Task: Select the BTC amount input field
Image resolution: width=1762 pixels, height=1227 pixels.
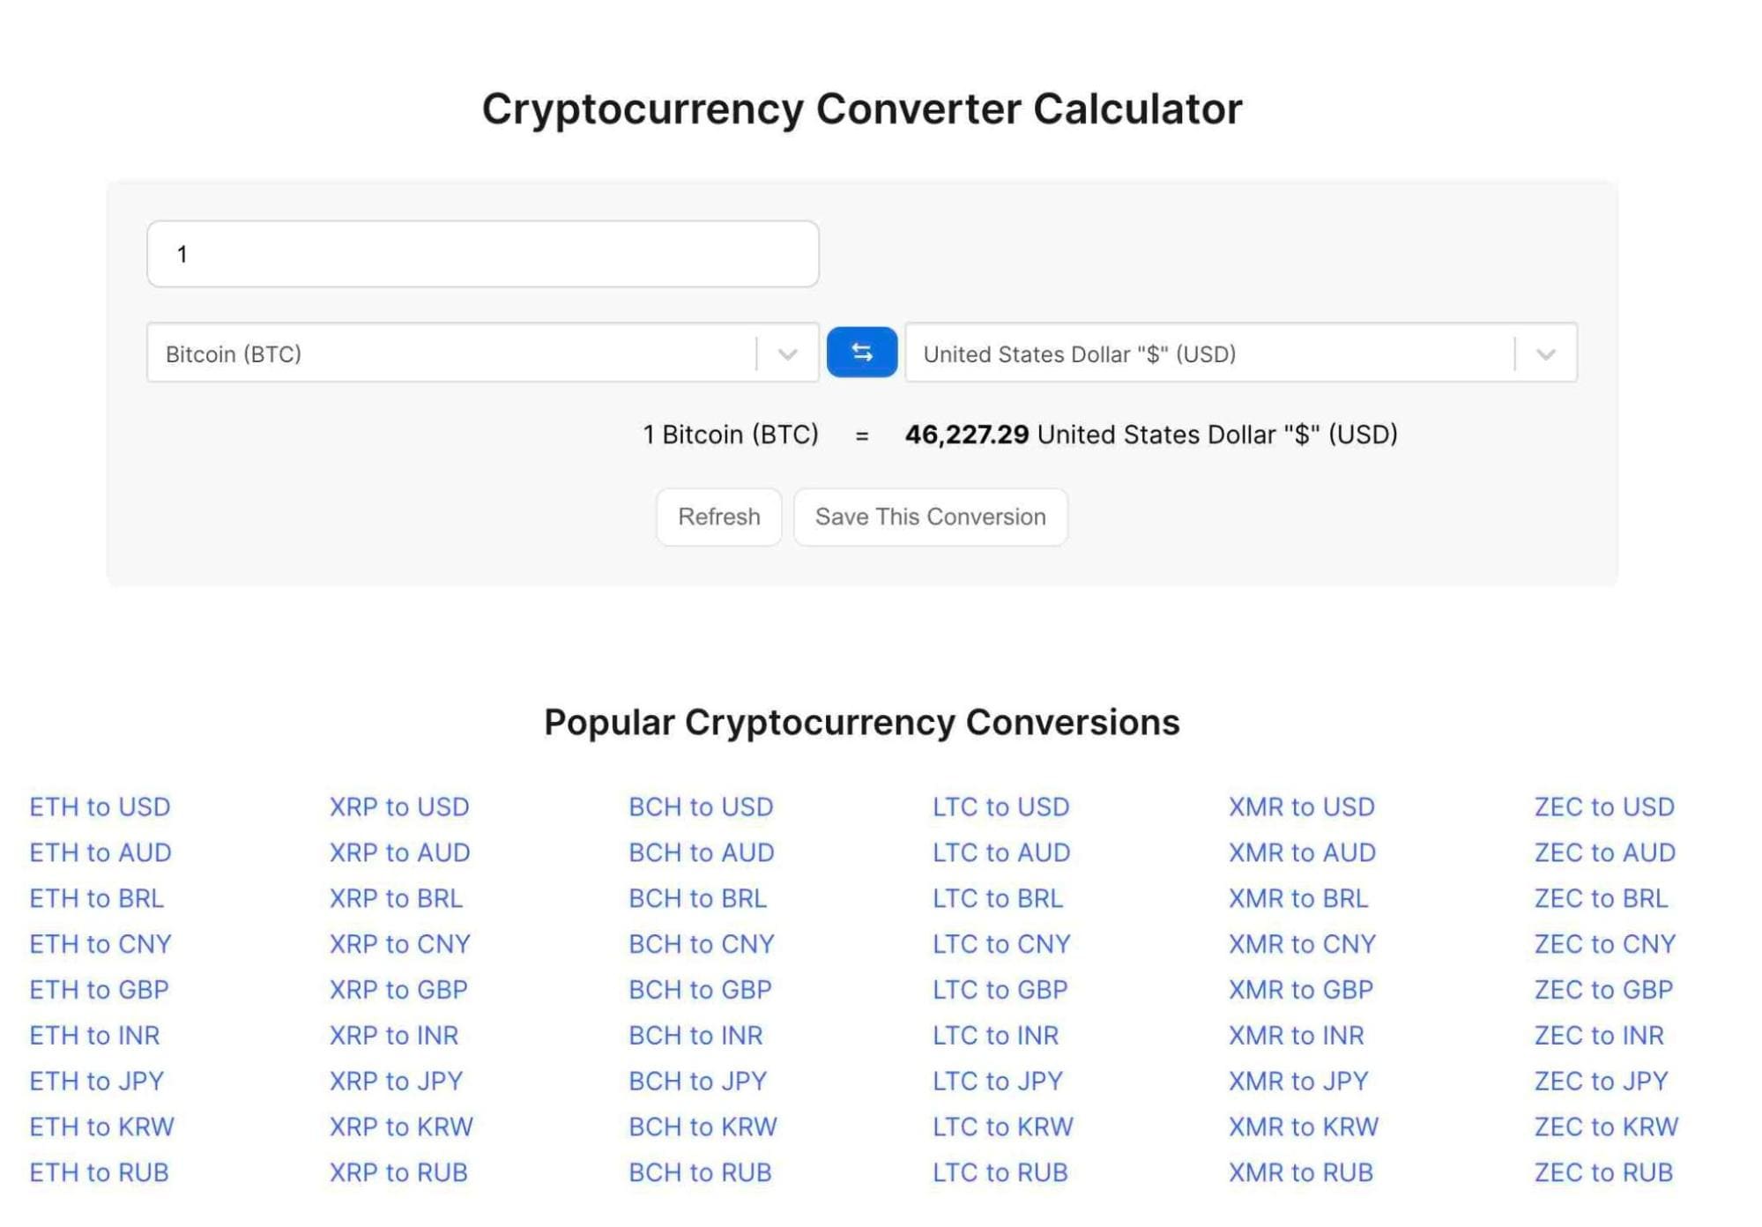Action: 483,252
